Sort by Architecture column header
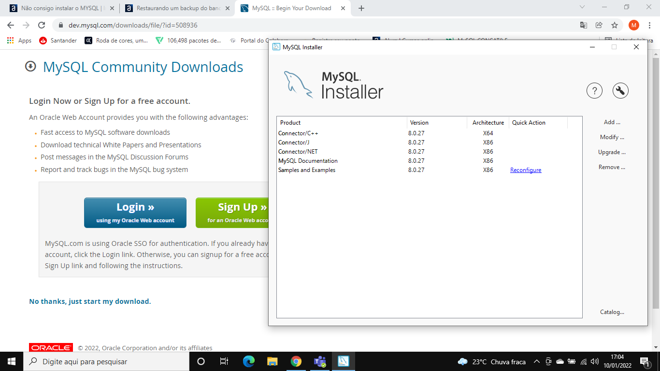 tap(488, 123)
